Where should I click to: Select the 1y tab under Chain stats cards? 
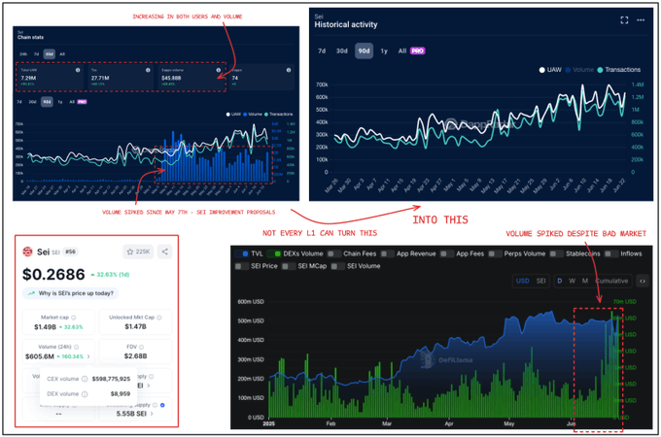coord(60,102)
